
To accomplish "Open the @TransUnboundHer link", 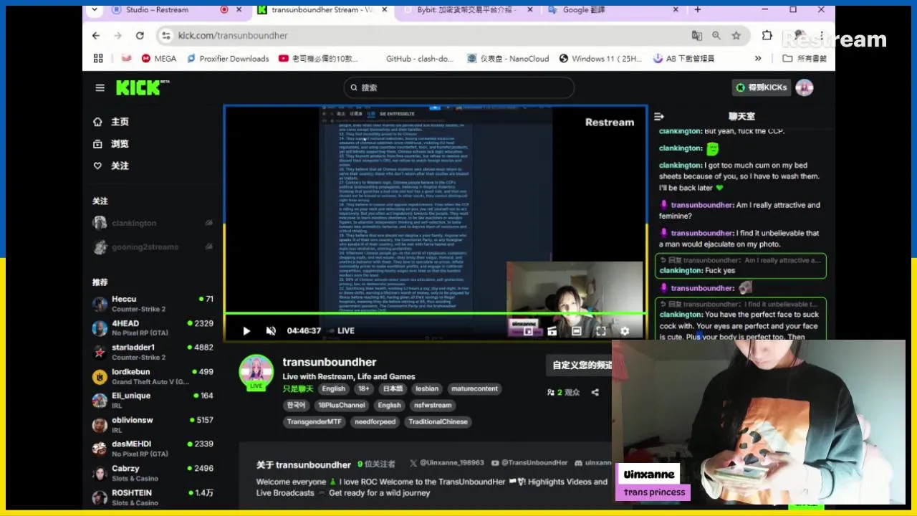I will tap(529, 463).
